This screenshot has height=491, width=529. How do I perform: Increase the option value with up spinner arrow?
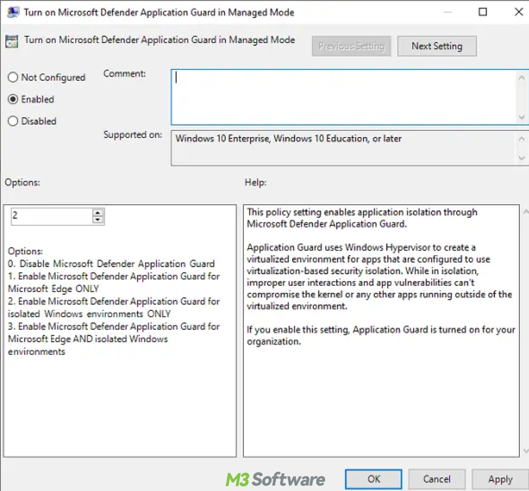98,212
